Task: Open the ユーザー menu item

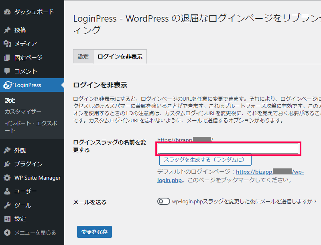Action: [x=32, y=191]
